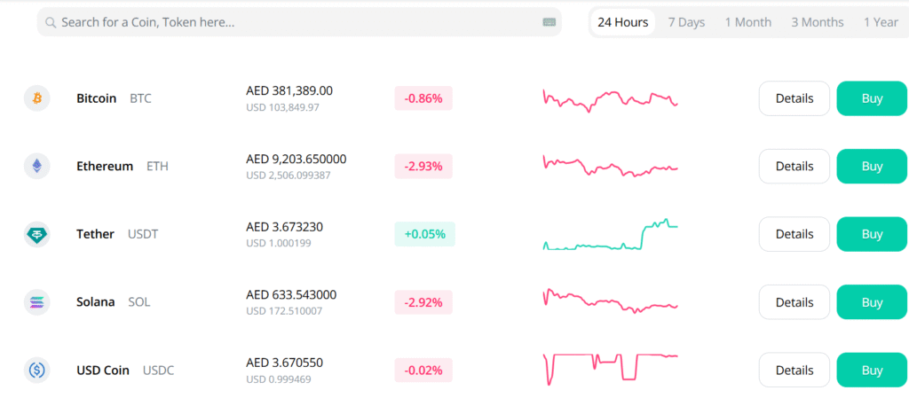Click the Tether green sparkline chart
The image size is (909, 406).
[x=611, y=235]
